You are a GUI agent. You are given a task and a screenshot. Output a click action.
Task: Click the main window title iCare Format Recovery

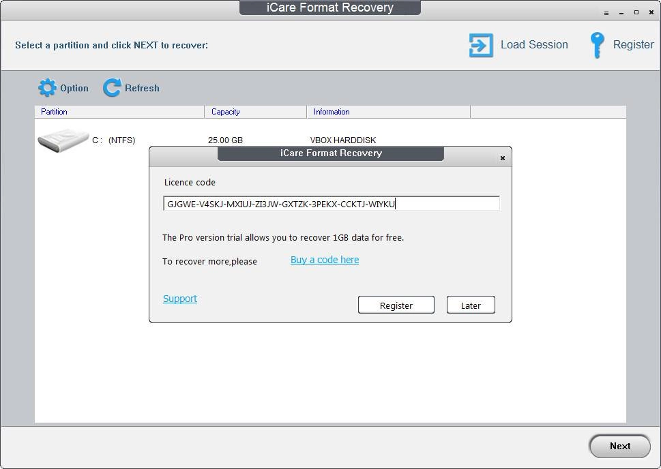click(330, 7)
